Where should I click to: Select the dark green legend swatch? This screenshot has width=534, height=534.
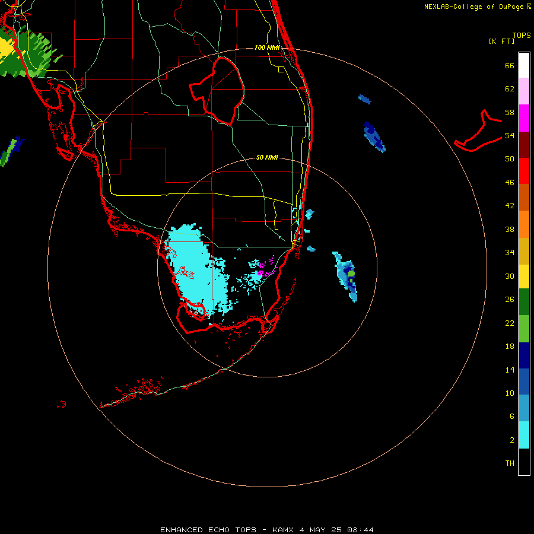click(x=524, y=302)
